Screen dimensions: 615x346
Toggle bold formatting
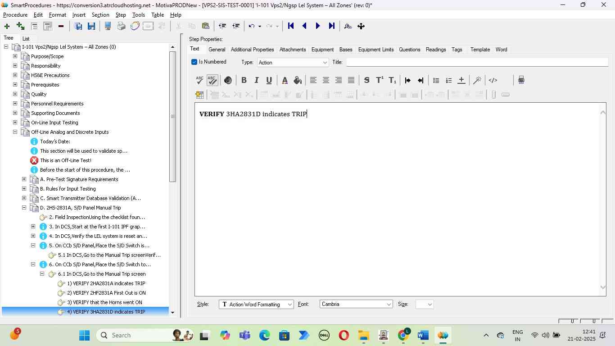(244, 80)
